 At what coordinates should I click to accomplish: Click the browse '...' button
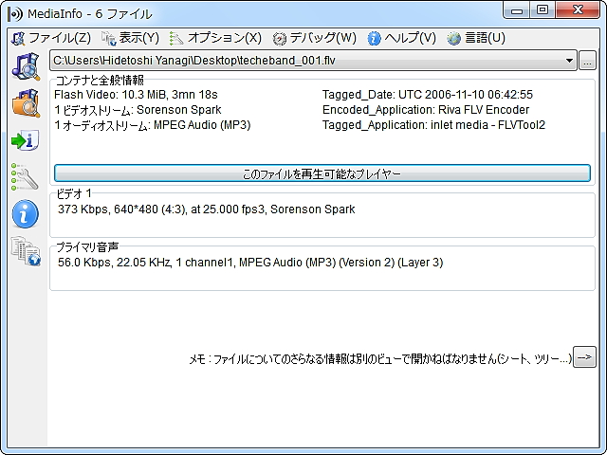coord(587,61)
